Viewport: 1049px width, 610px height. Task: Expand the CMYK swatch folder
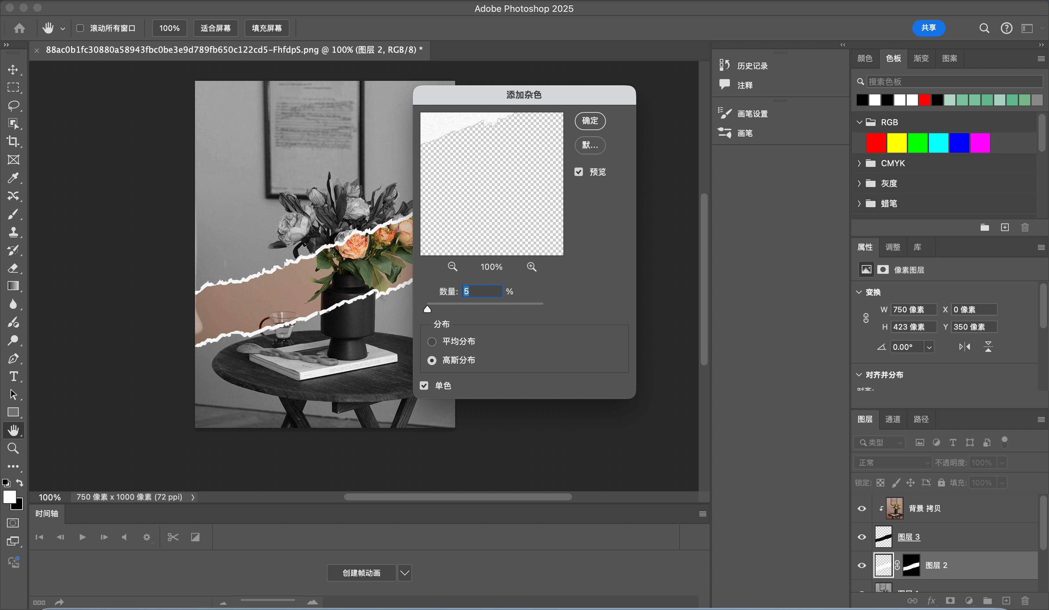859,163
